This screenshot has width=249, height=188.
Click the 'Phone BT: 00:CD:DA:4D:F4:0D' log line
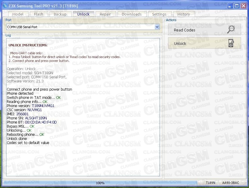(32, 122)
